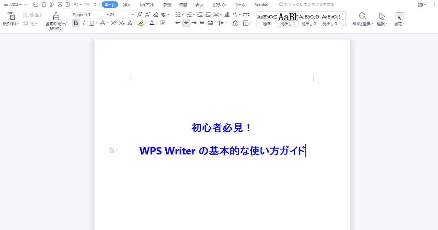Apply the 見出し 2 style
The width and height of the screenshot is (438, 230).
tap(309, 19)
